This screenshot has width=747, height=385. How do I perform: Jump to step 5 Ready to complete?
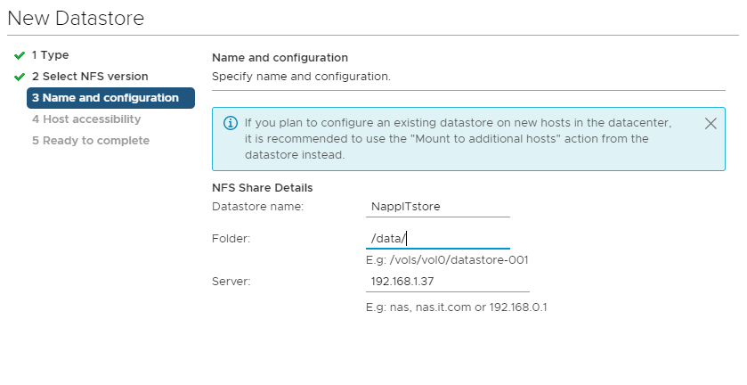[x=91, y=141]
